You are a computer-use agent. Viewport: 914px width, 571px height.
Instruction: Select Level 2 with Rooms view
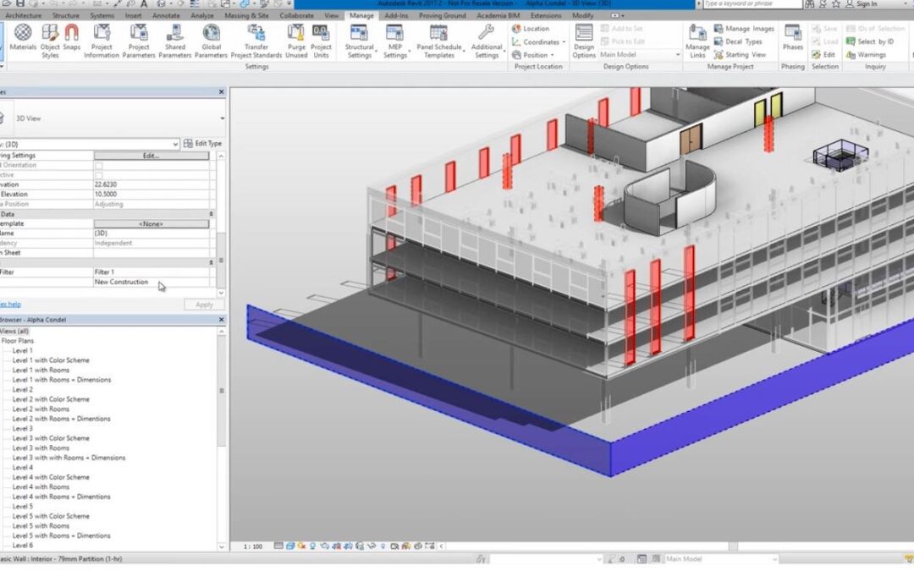coord(41,409)
